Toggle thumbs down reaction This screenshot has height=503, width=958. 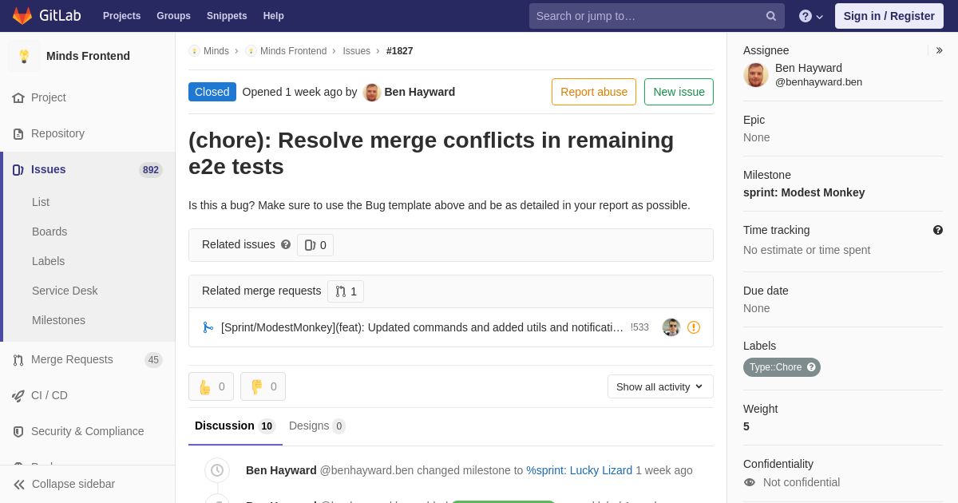[263, 386]
